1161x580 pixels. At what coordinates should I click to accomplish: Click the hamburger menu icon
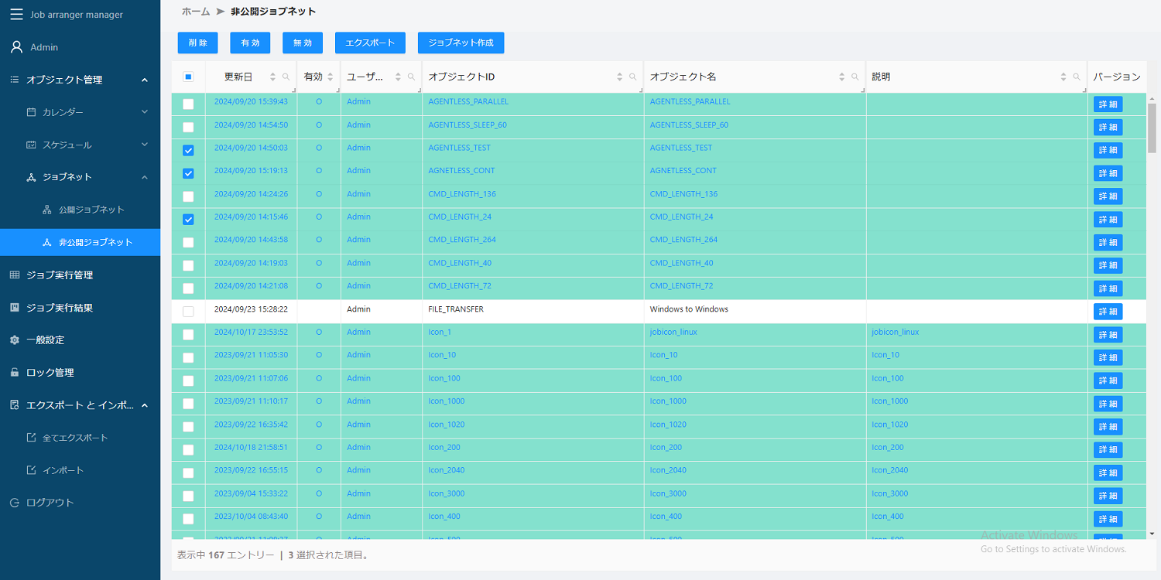(16, 15)
